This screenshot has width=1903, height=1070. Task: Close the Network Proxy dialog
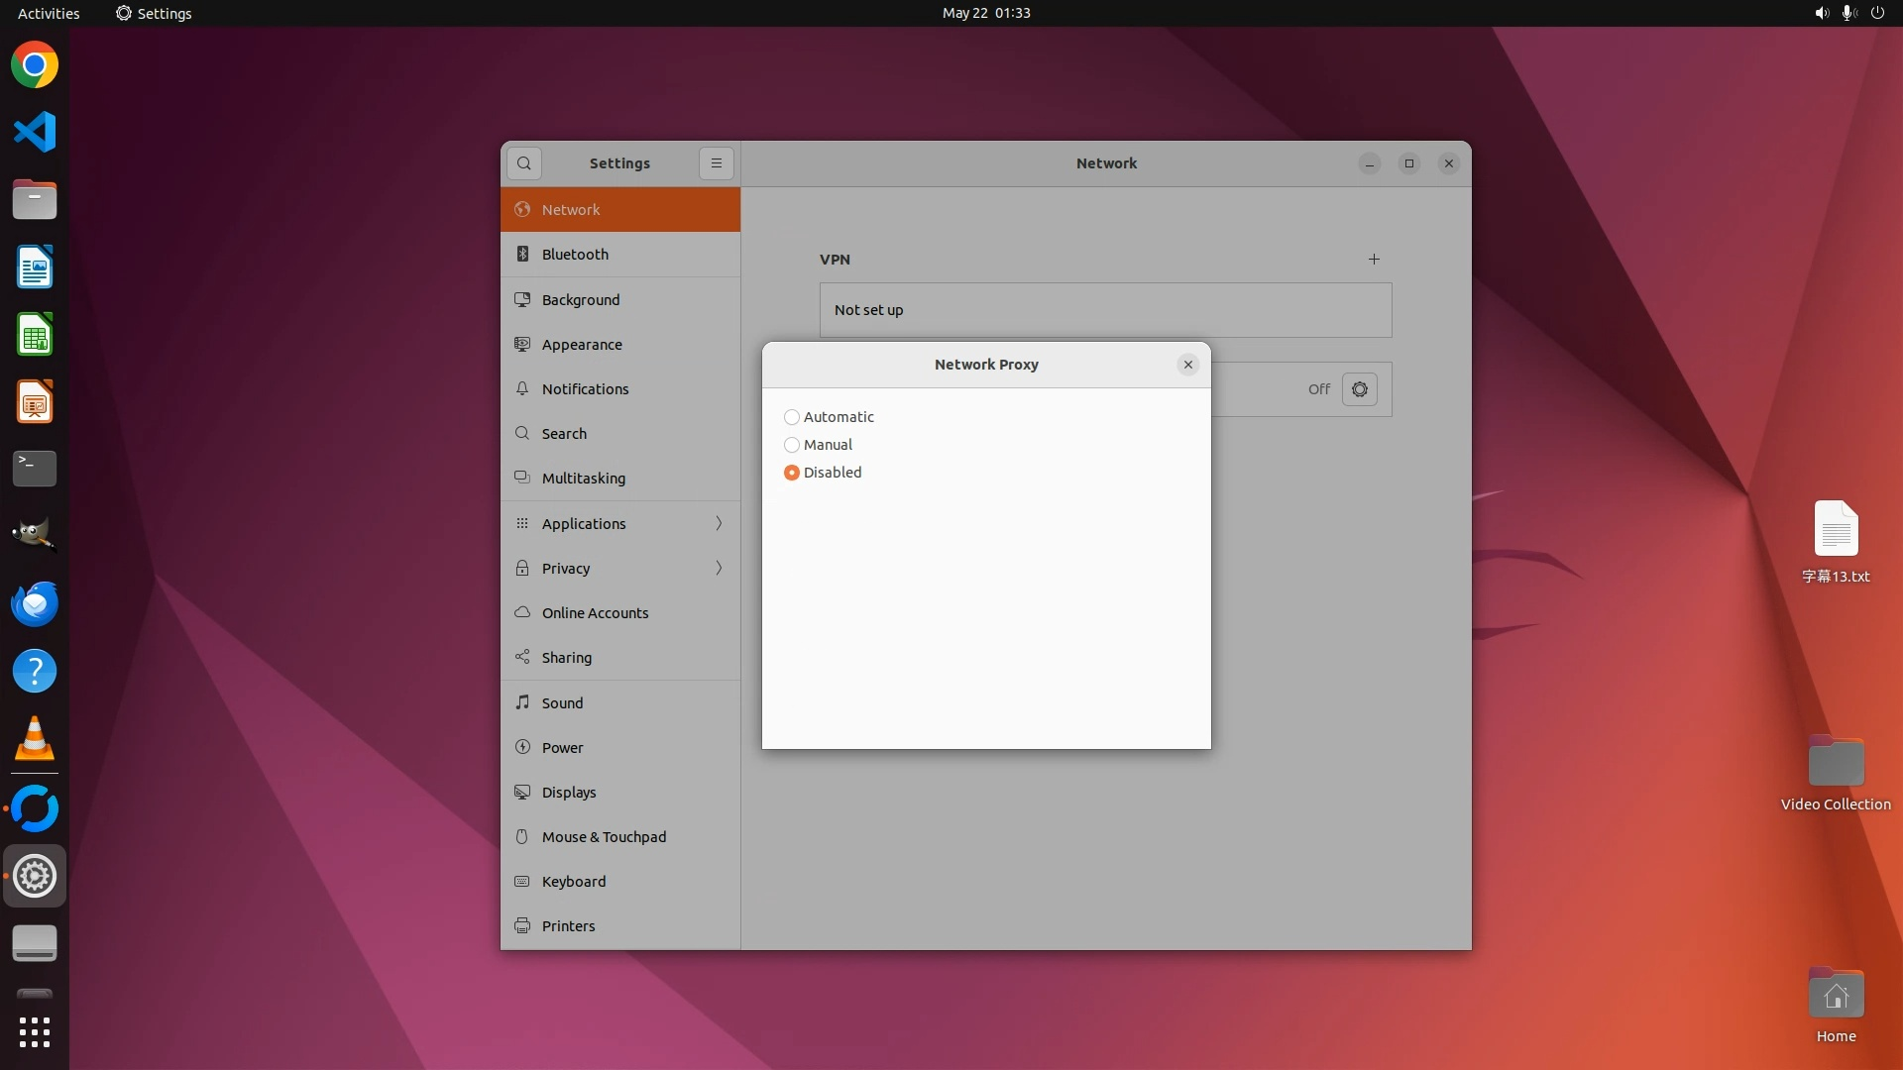[1187, 365]
